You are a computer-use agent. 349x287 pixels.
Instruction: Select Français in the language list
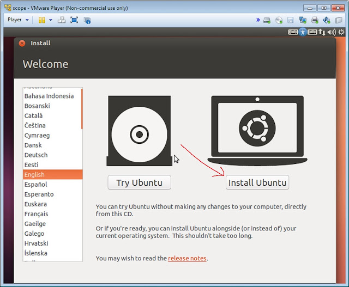pyautogui.click(x=52, y=214)
